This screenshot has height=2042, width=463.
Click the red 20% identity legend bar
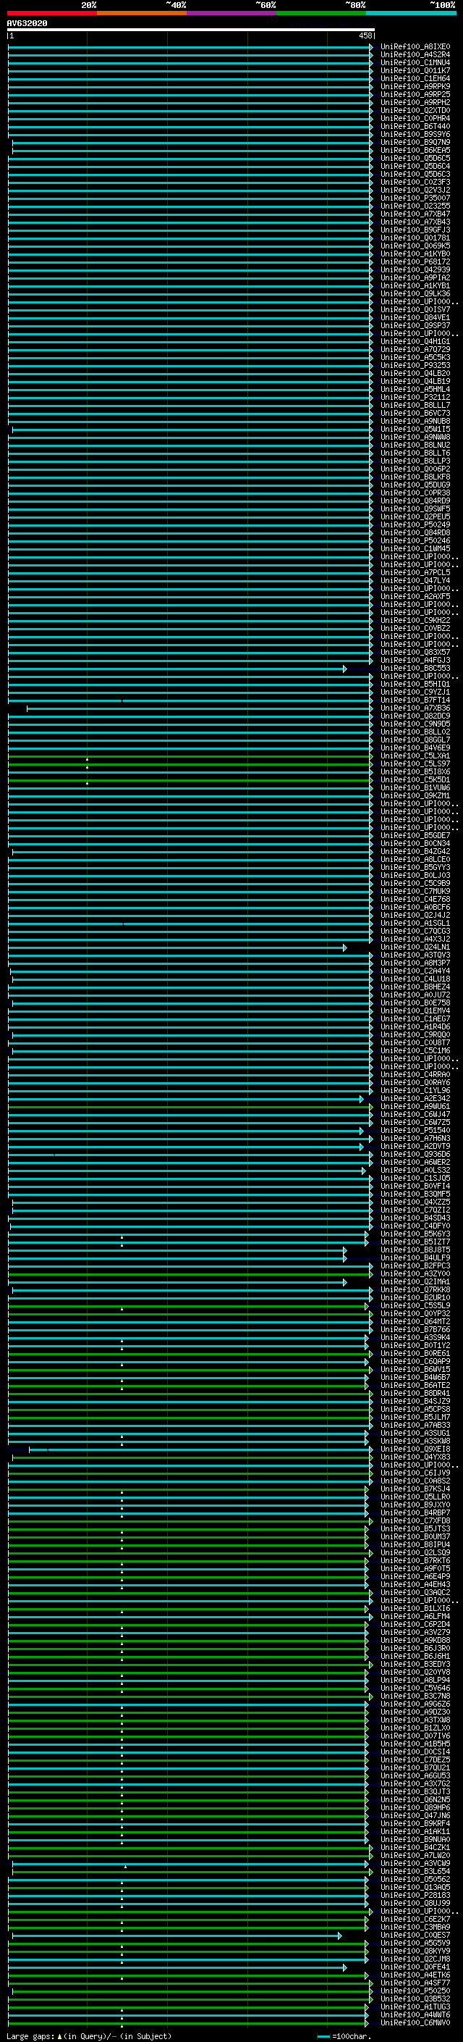[x=51, y=13]
